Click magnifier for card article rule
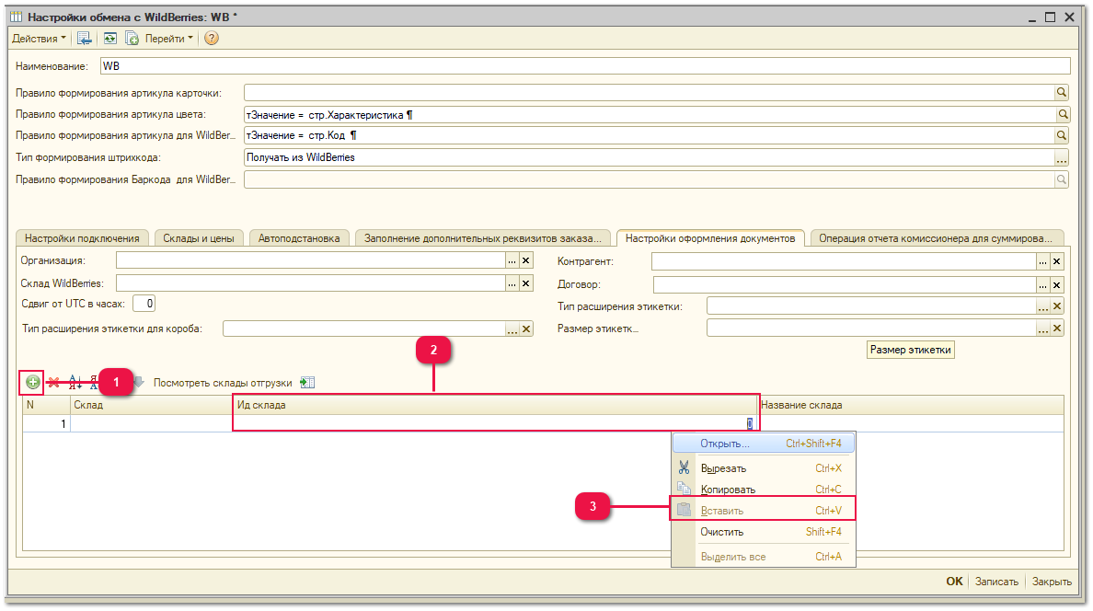 click(x=1062, y=92)
